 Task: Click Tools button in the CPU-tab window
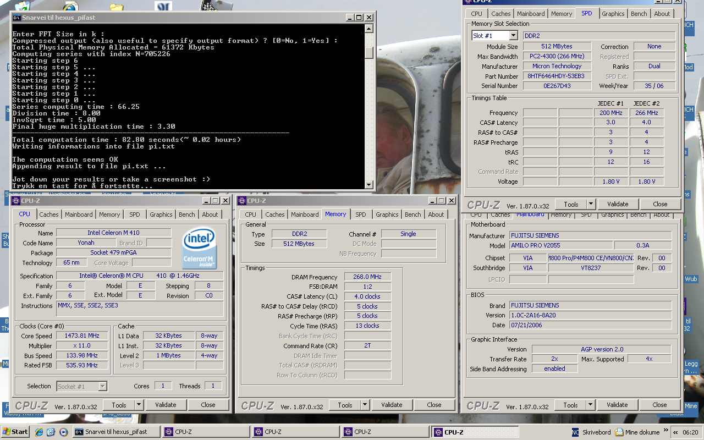119,405
